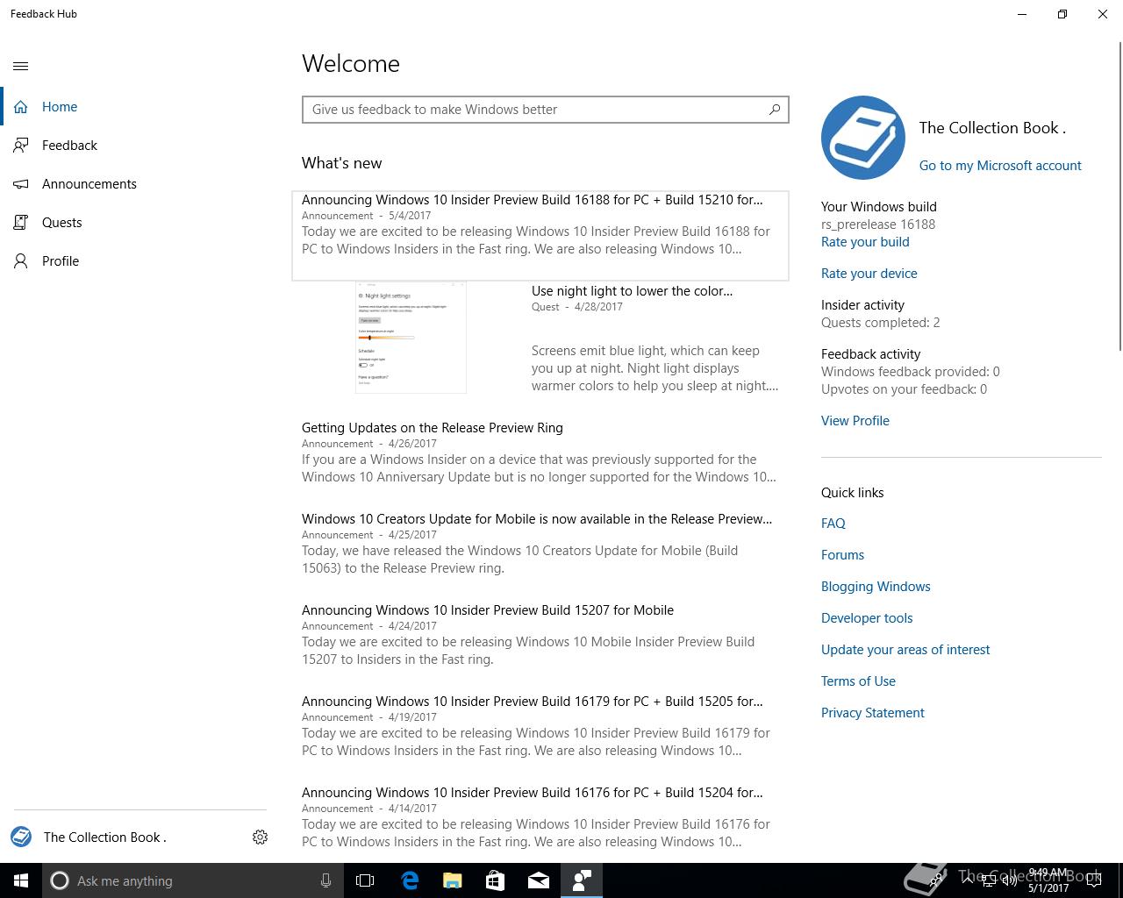
Task: Open settings gear in sidebar
Action: (x=260, y=837)
